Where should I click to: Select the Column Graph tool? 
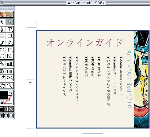[x=10, y=64]
